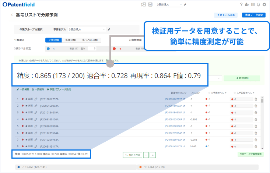Toggle the 人手正解ラベル header circle
The height and width of the screenshot is (173, 270).
[235, 93]
